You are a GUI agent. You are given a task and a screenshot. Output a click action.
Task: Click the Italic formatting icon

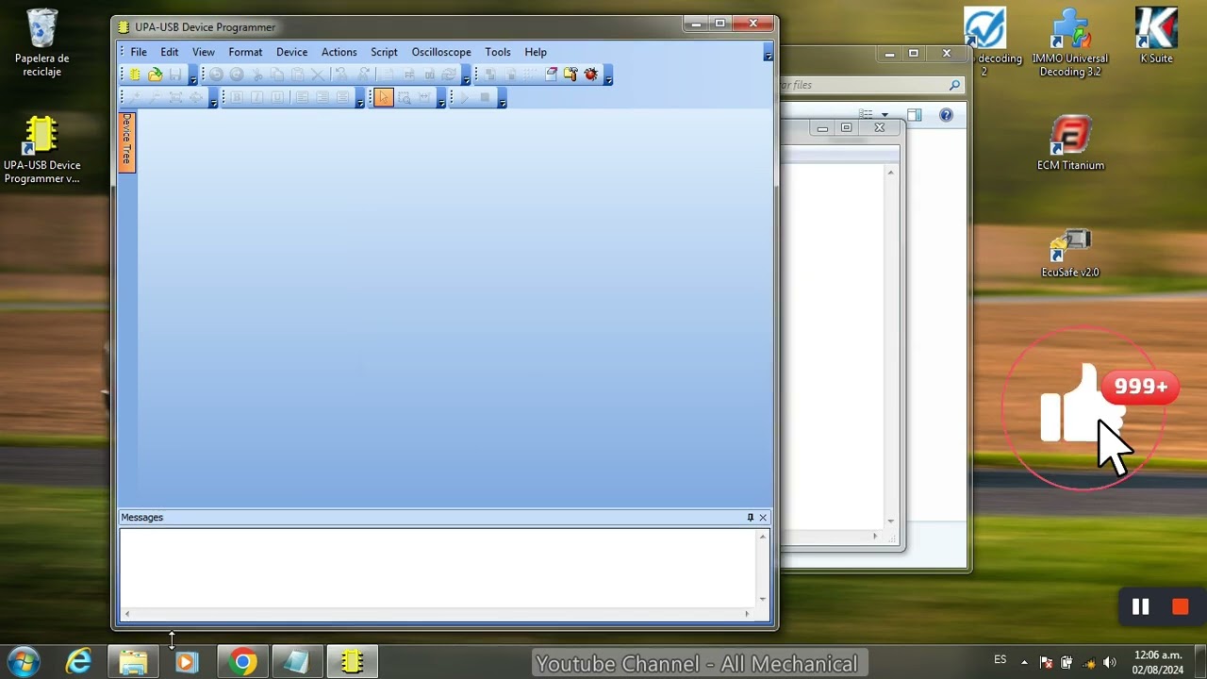(x=256, y=97)
